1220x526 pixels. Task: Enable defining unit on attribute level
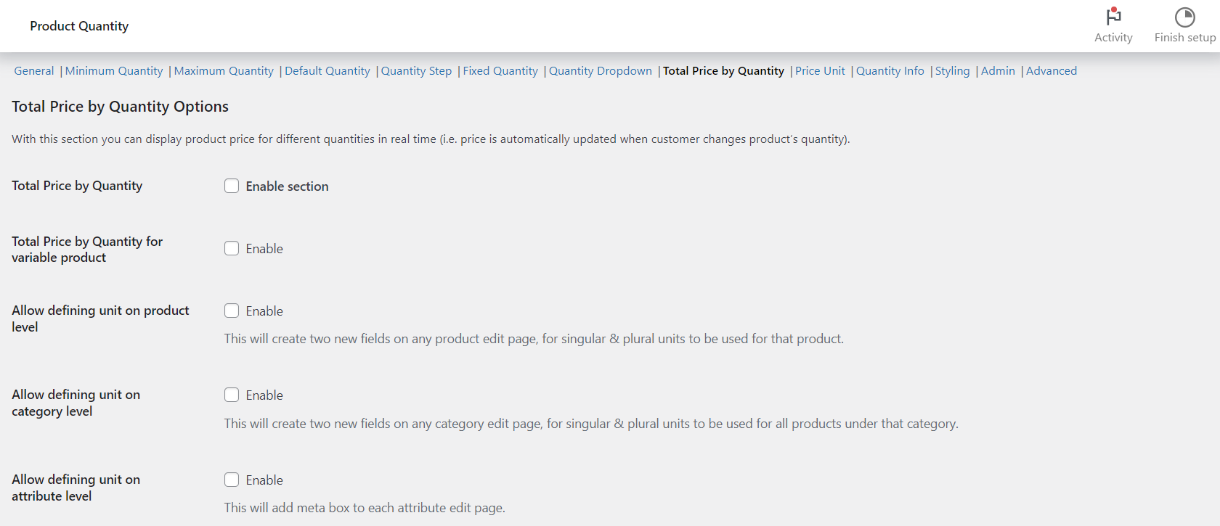point(232,480)
